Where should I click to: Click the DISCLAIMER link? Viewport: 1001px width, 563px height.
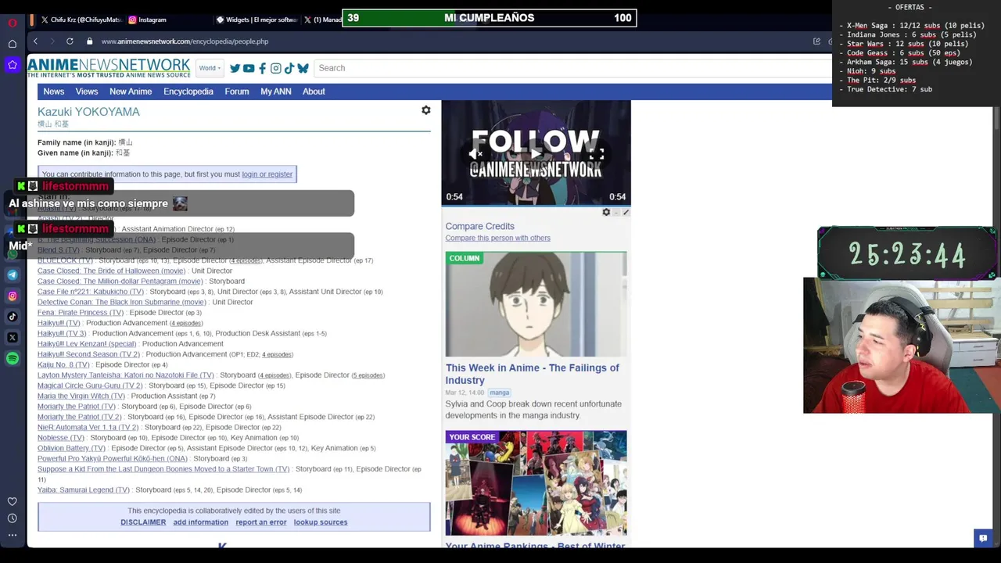(143, 522)
